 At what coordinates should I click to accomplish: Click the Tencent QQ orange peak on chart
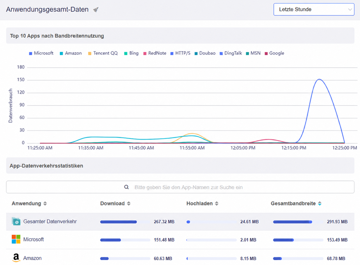(x=192, y=134)
